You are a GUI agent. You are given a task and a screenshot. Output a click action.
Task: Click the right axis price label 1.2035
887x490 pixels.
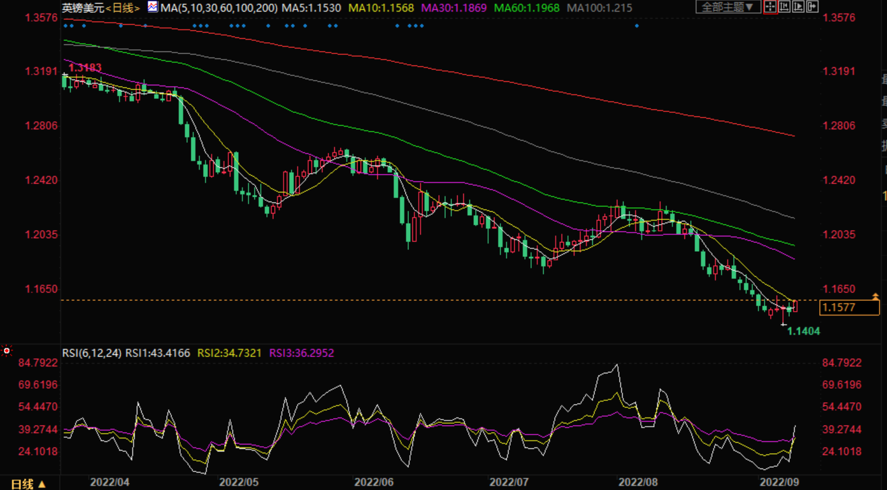pyautogui.click(x=839, y=235)
